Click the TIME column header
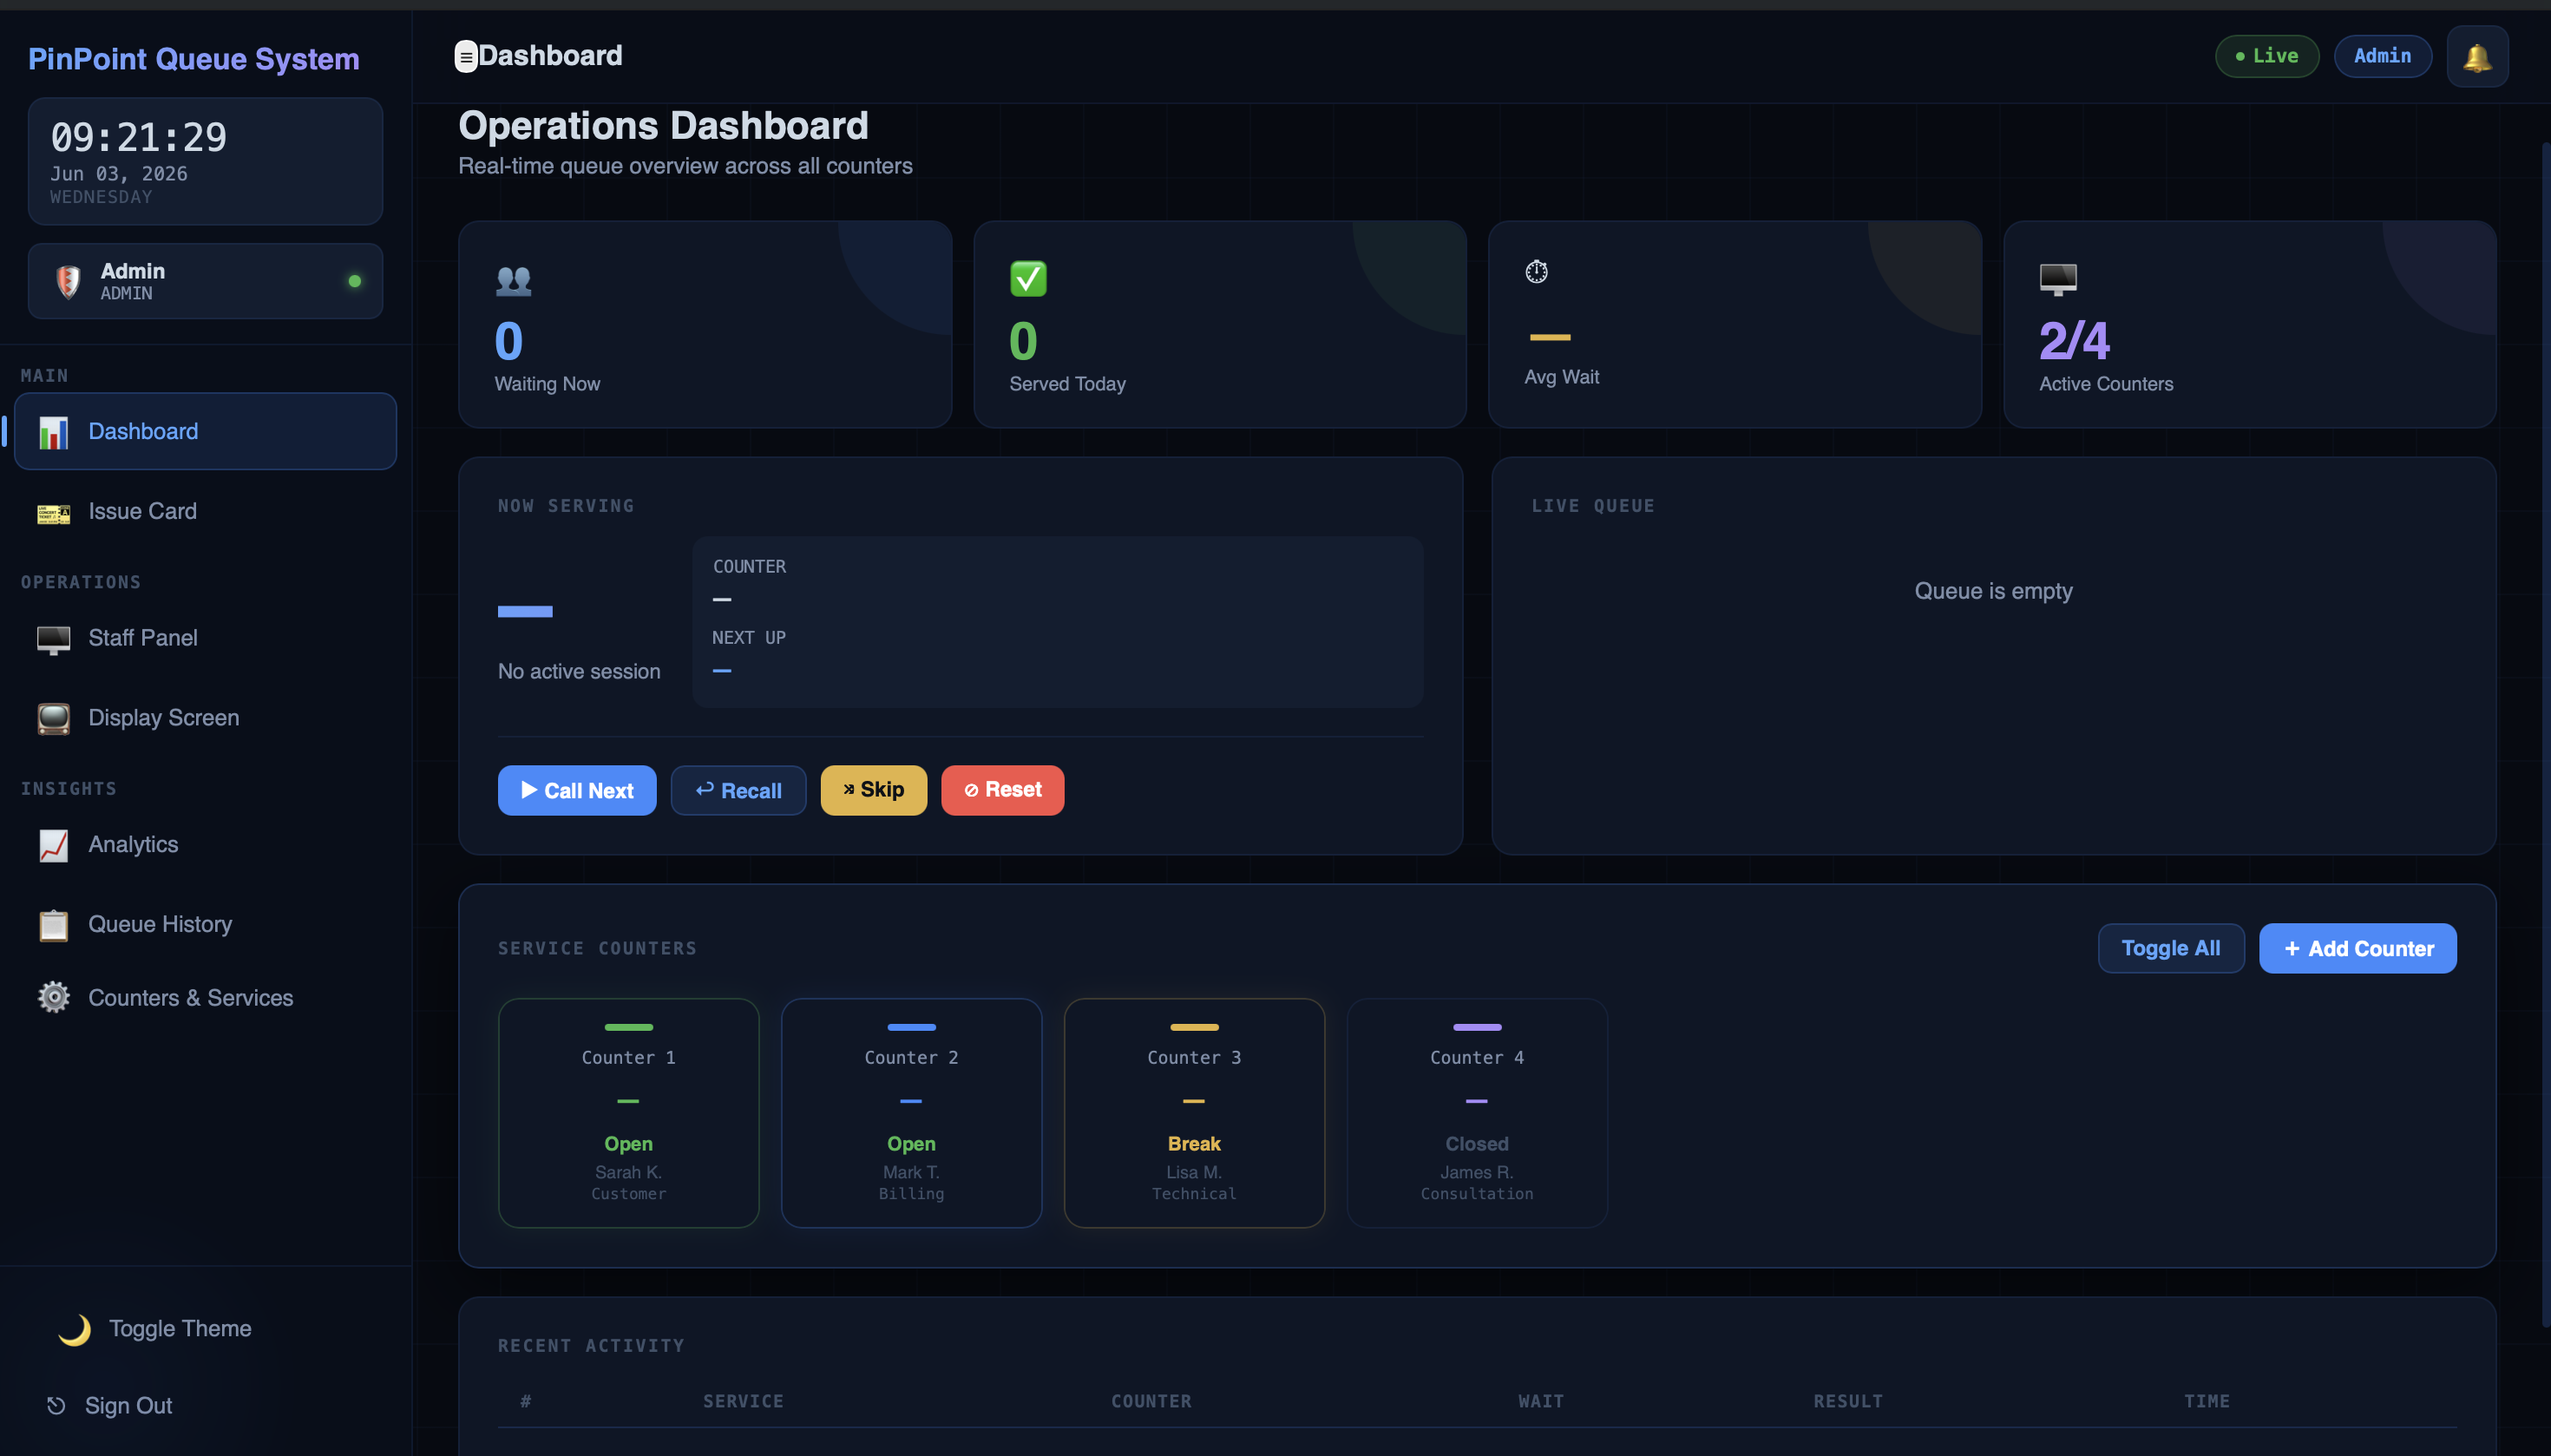2551x1456 pixels. pyautogui.click(x=2207, y=1402)
